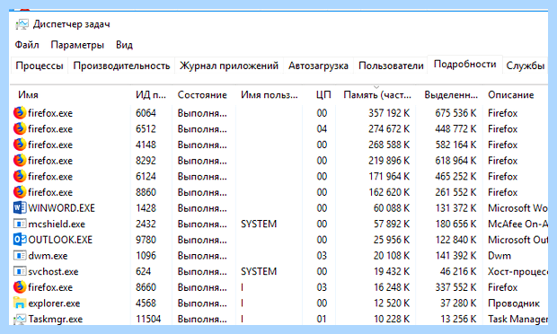Click memory value 357 192 K

tap(389, 113)
